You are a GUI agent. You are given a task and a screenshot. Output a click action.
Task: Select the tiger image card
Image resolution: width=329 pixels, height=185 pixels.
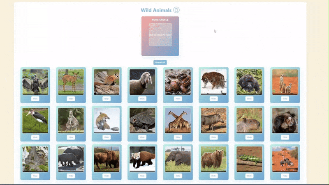click(213, 82)
